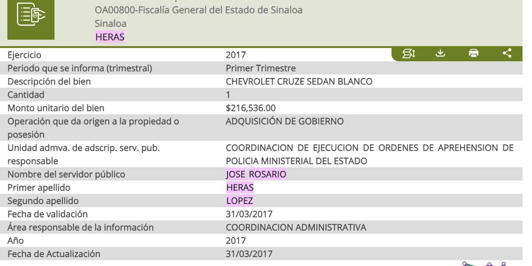Click the highlighted surname LOPEZ
The height and width of the screenshot is (266, 532).
[x=239, y=201]
